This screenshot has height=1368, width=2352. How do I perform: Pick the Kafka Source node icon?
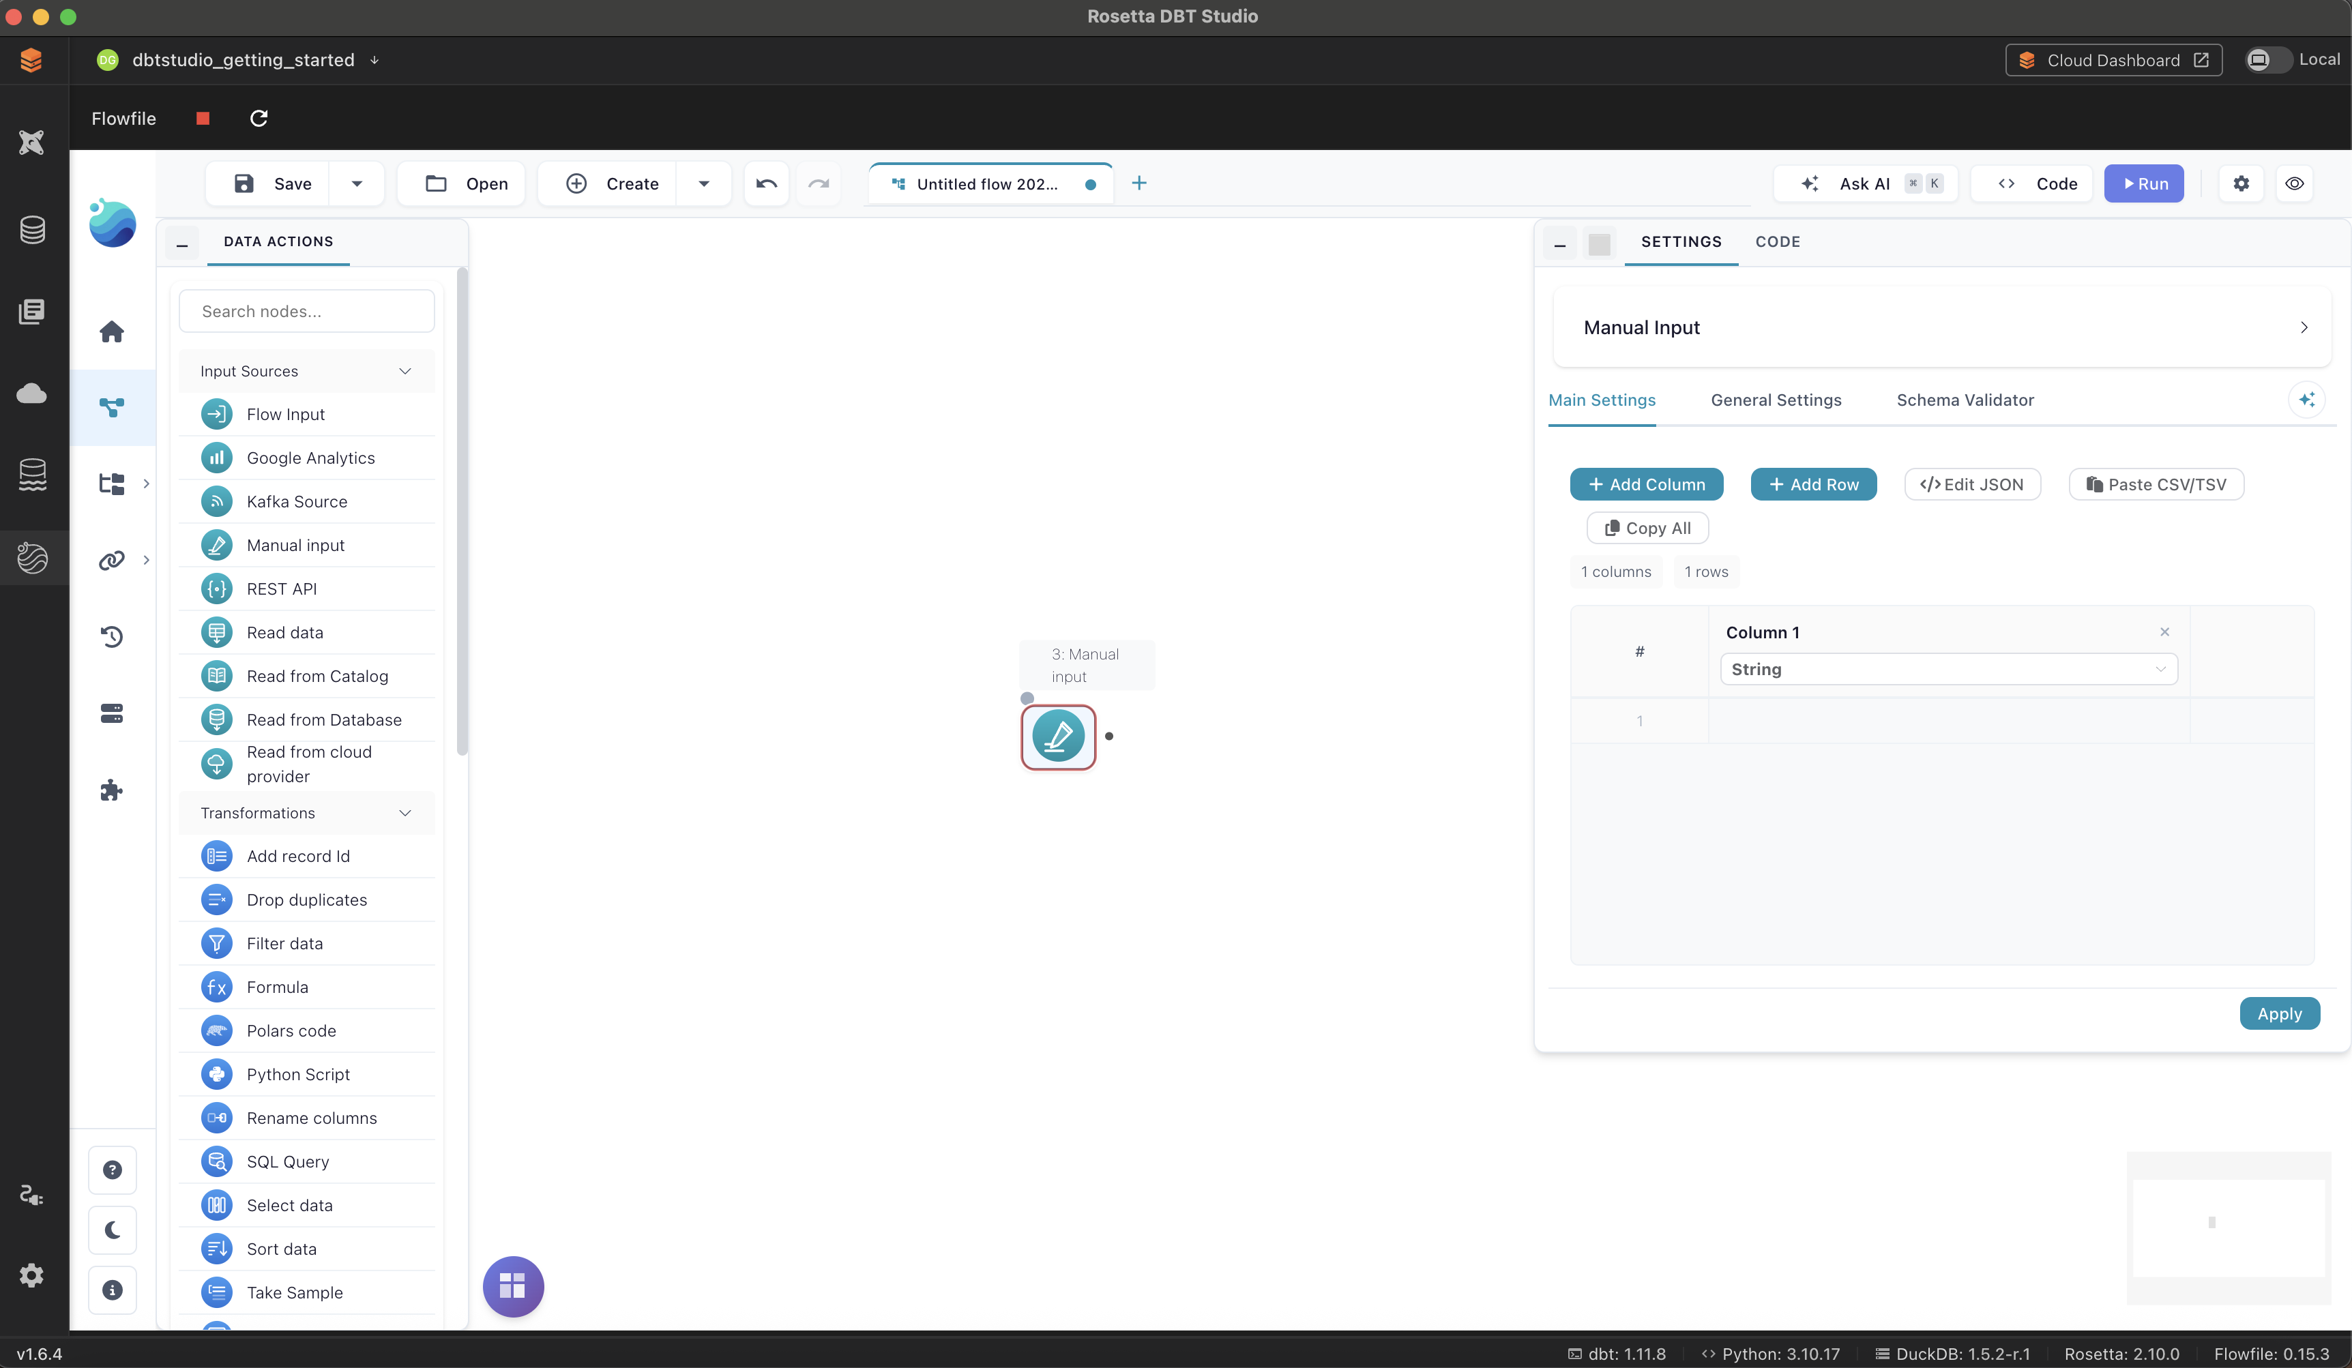click(x=216, y=501)
